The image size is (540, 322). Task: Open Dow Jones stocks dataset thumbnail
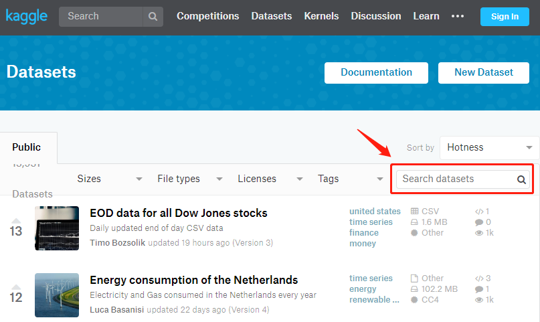pyautogui.click(x=57, y=228)
